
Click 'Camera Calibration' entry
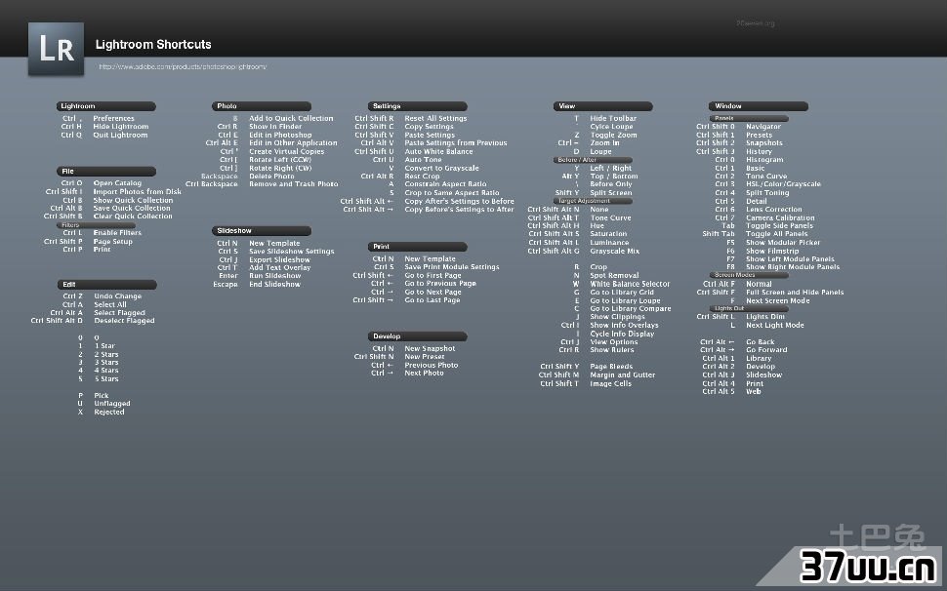pyautogui.click(x=780, y=217)
